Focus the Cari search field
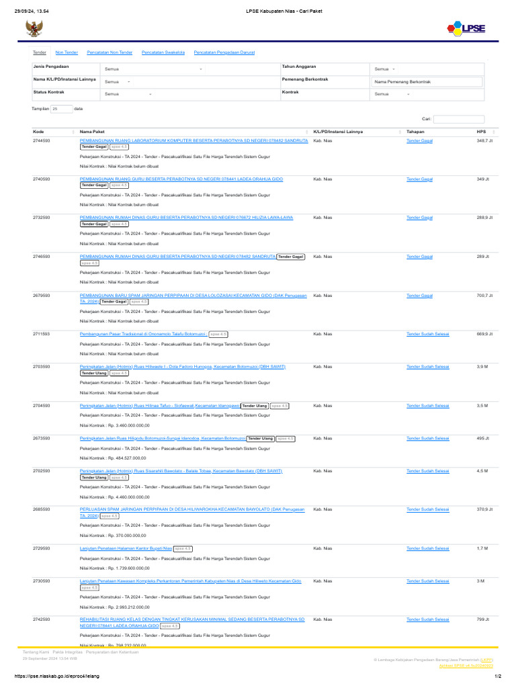This screenshot has width=516, height=688. click(459, 120)
